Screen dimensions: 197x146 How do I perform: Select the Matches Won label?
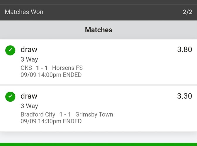click(x=24, y=12)
